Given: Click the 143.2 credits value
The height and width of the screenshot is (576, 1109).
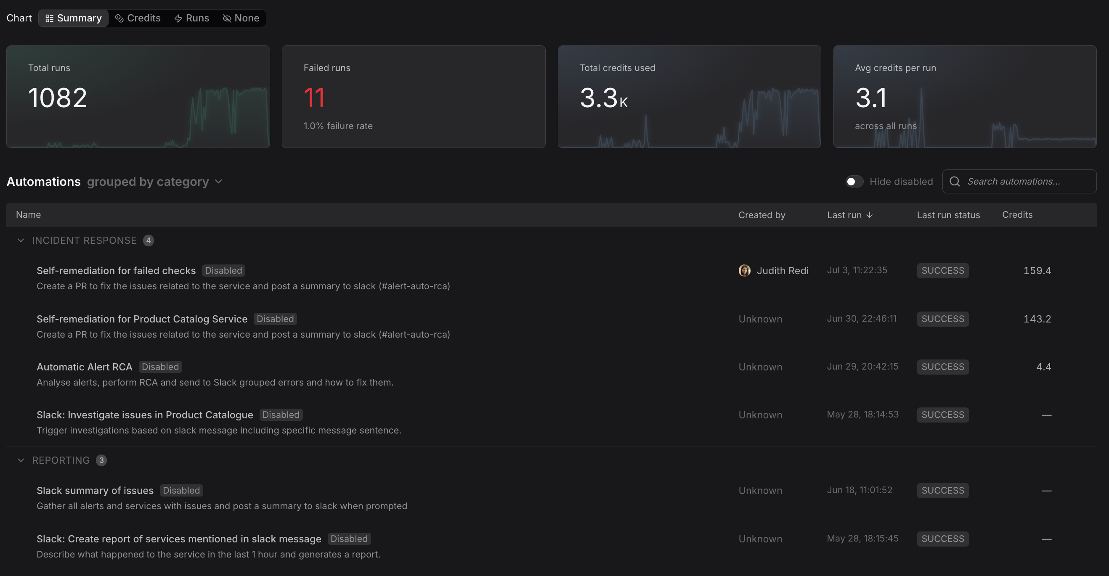Looking at the screenshot, I should click(x=1037, y=319).
